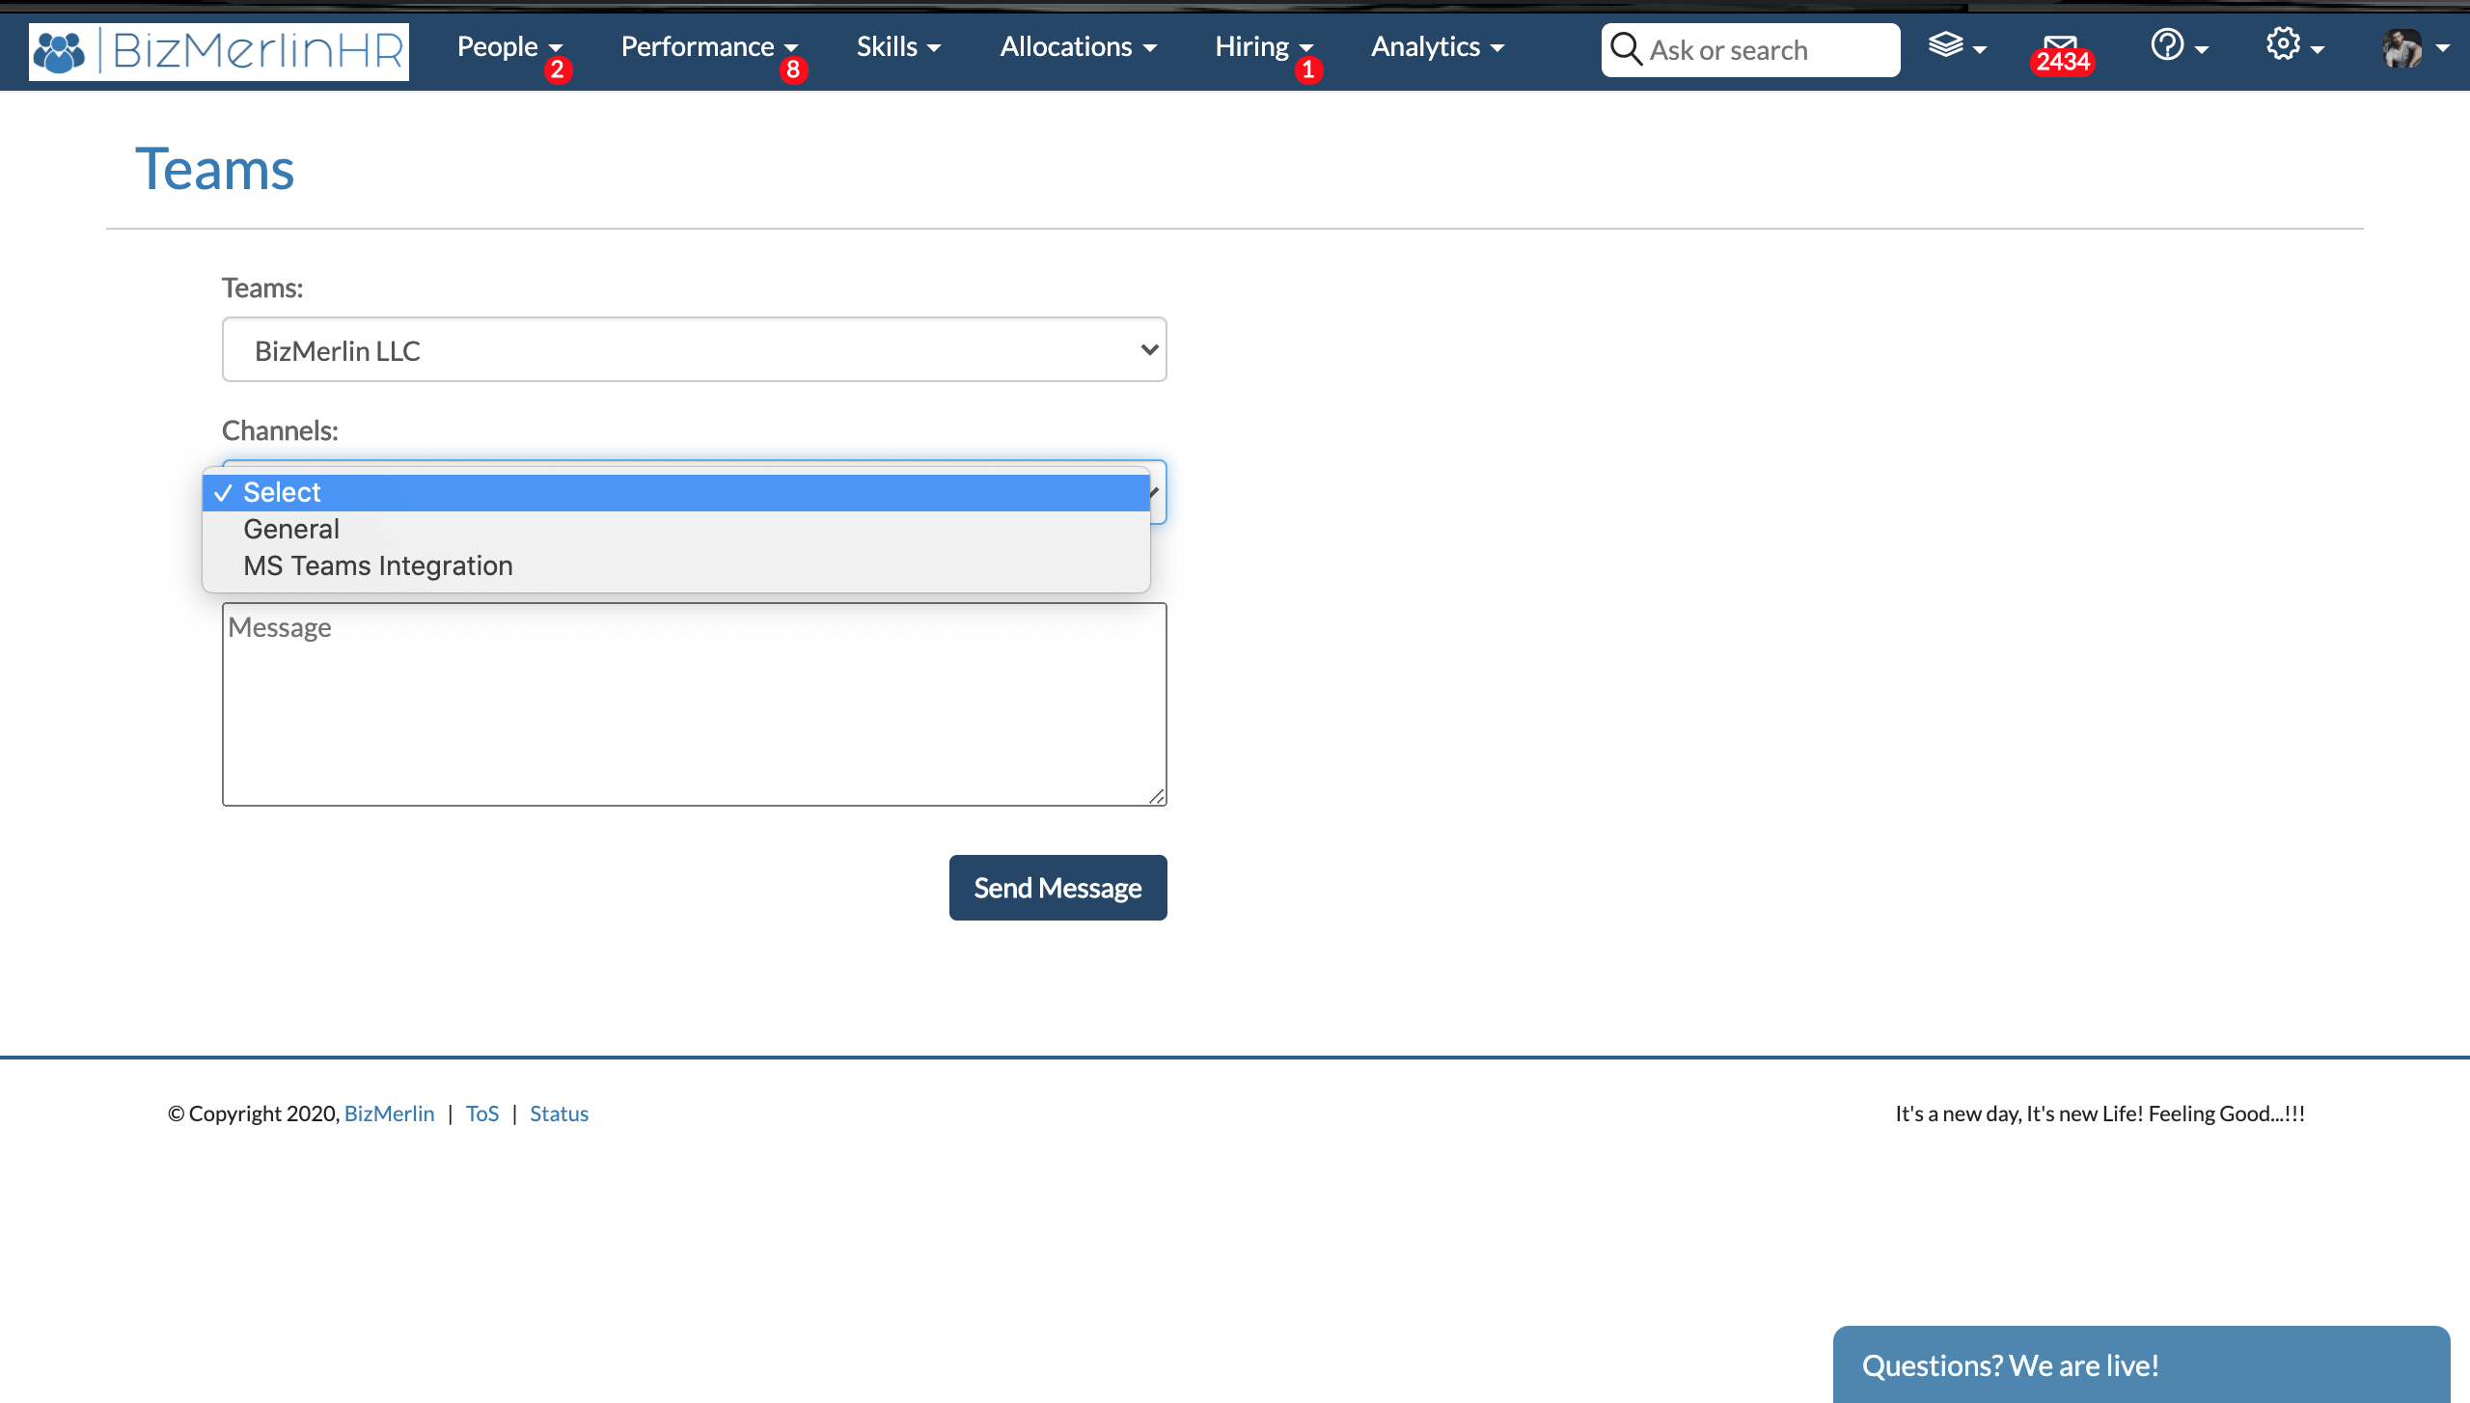
Task: Open the Status footer link
Action: coord(560,1114)
